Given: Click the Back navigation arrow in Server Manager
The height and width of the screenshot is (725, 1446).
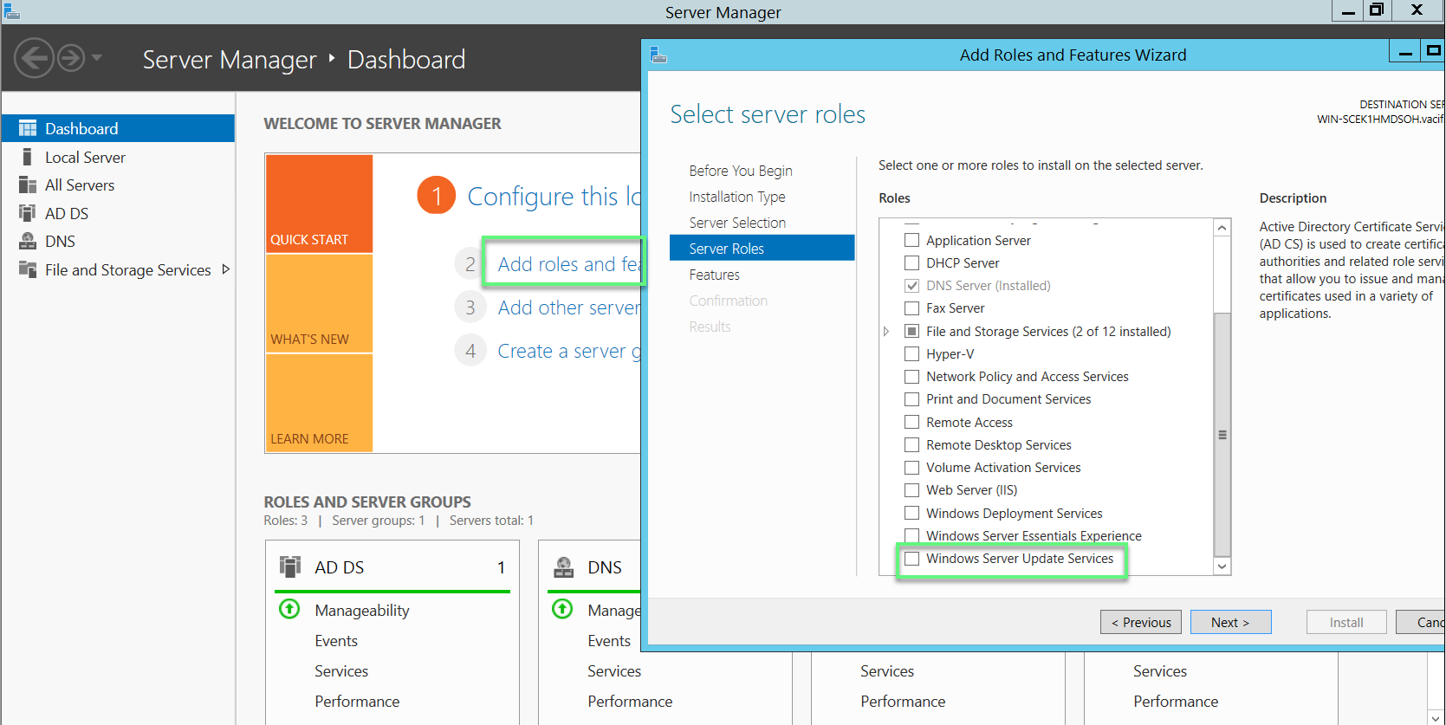Looking at the screenshot, I should tap(34, 59).
